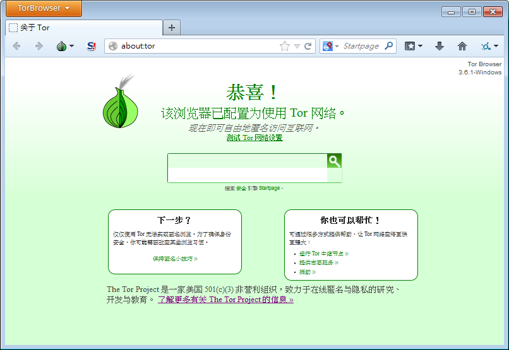Viewport: 509px width, 350px height.
Task: Reload the current page
Action: (x=308, y=46)
